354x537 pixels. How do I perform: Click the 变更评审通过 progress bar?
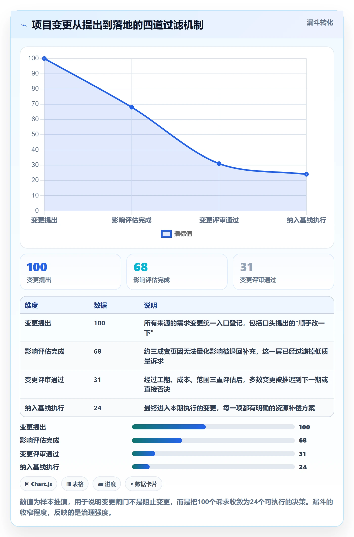click(213, 454)
